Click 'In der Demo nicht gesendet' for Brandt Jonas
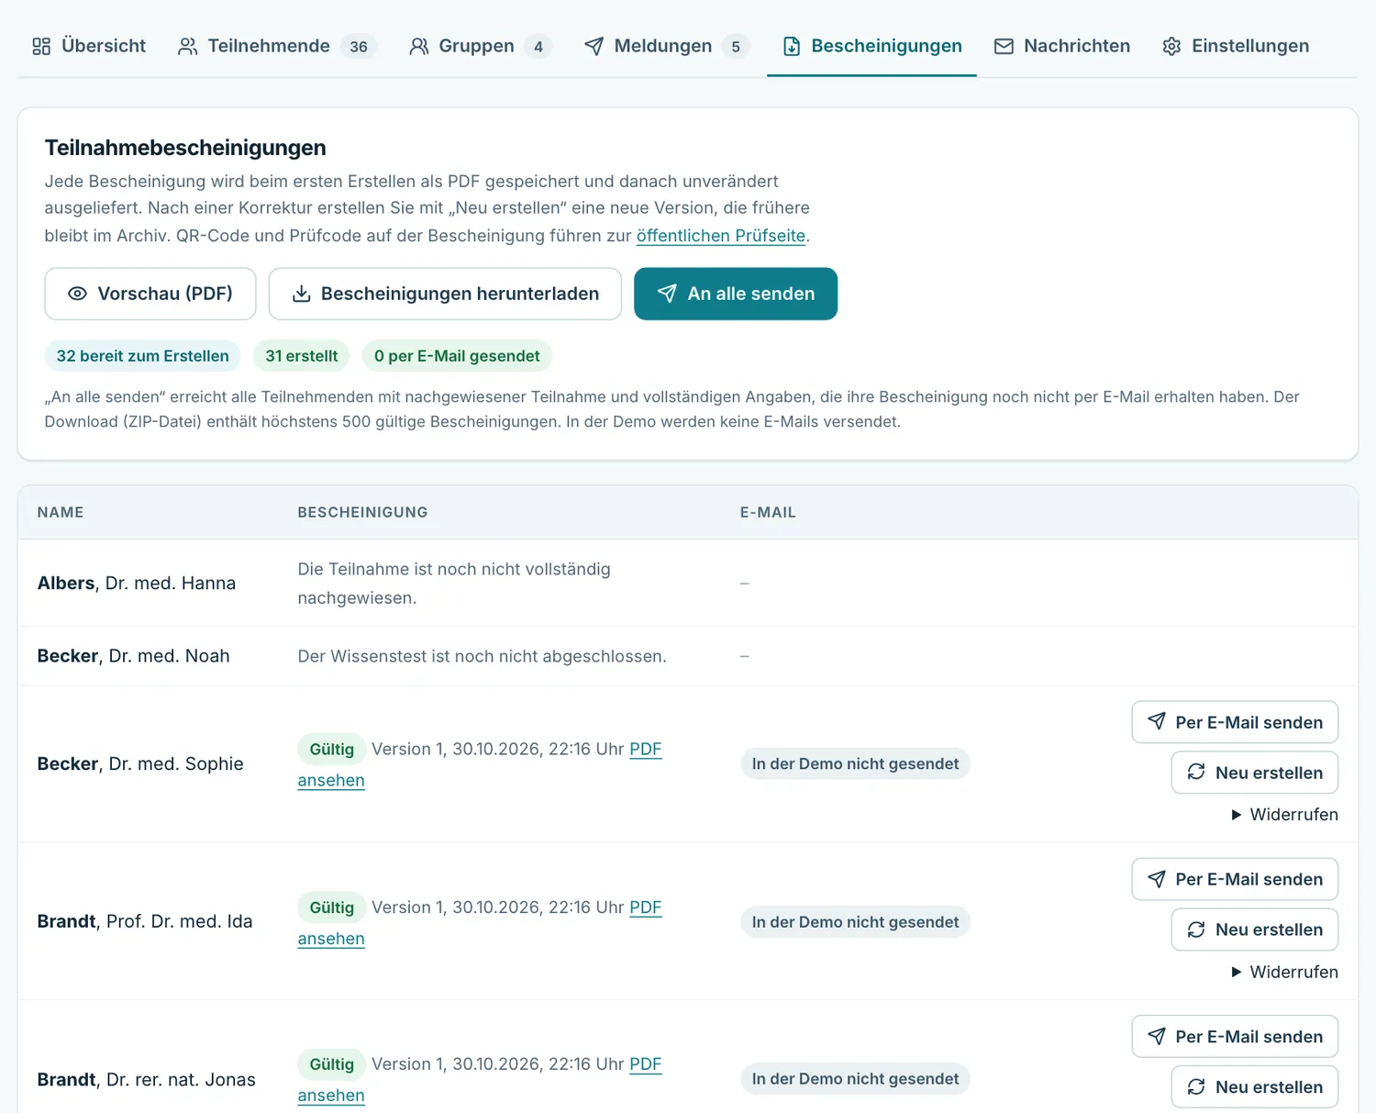The width and height of the screenshot is (1376, 1113). pyautogui.click(x=855, y=1079)
